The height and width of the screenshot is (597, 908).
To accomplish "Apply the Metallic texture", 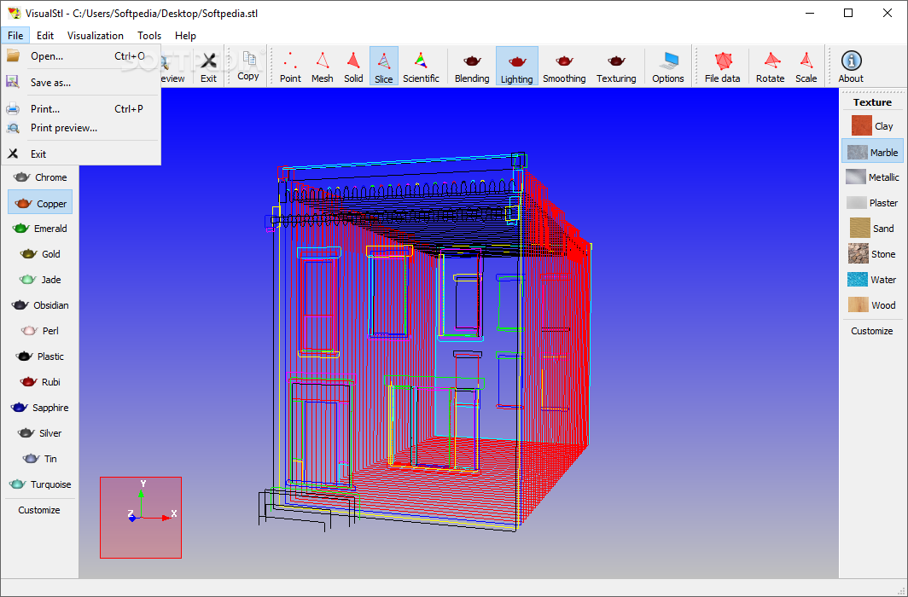I will coord(872,177).
